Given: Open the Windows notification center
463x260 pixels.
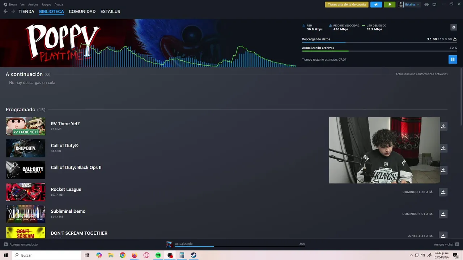Looking at the screenshot, I should [455, 255].
